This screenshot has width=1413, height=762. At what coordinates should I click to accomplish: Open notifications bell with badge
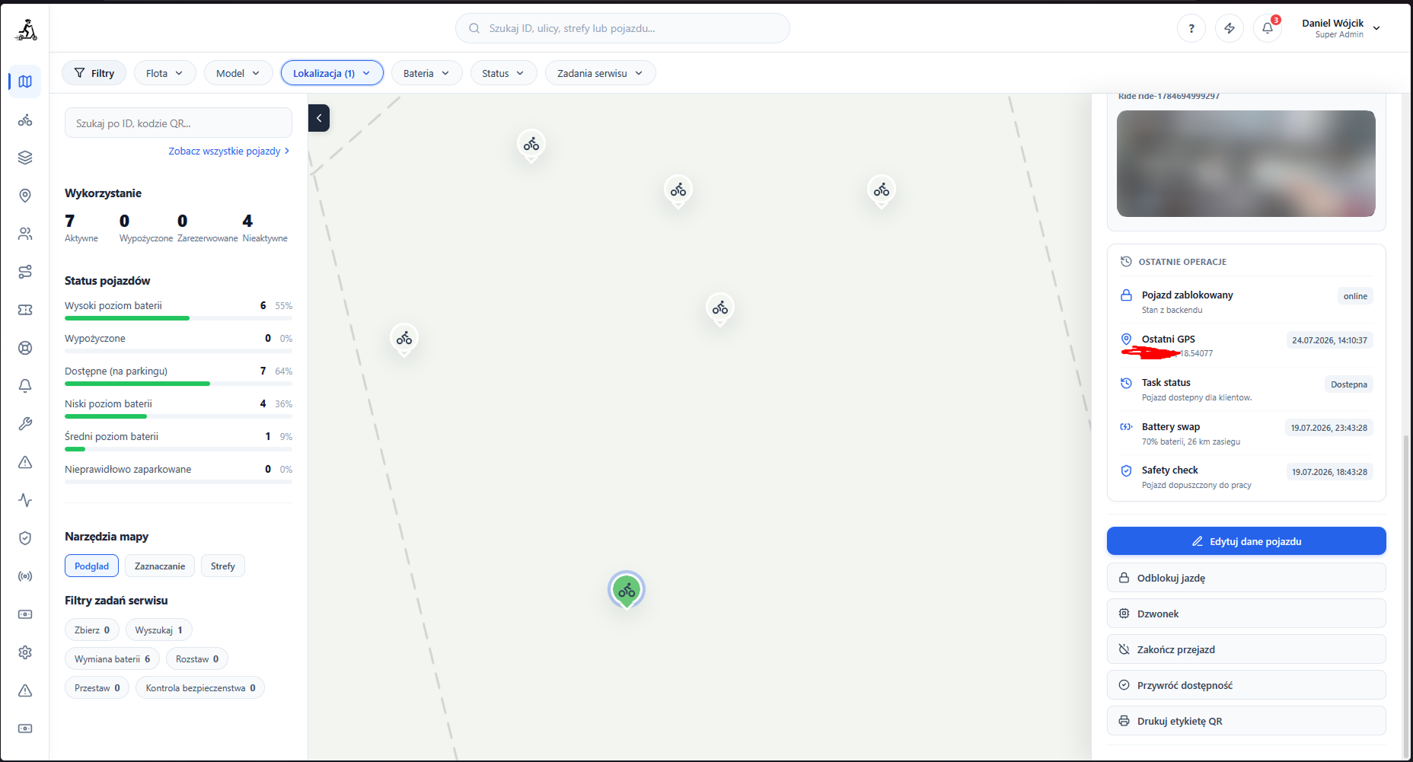1268,28
